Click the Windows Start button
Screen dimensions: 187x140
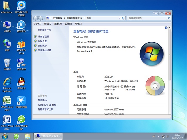5,136
